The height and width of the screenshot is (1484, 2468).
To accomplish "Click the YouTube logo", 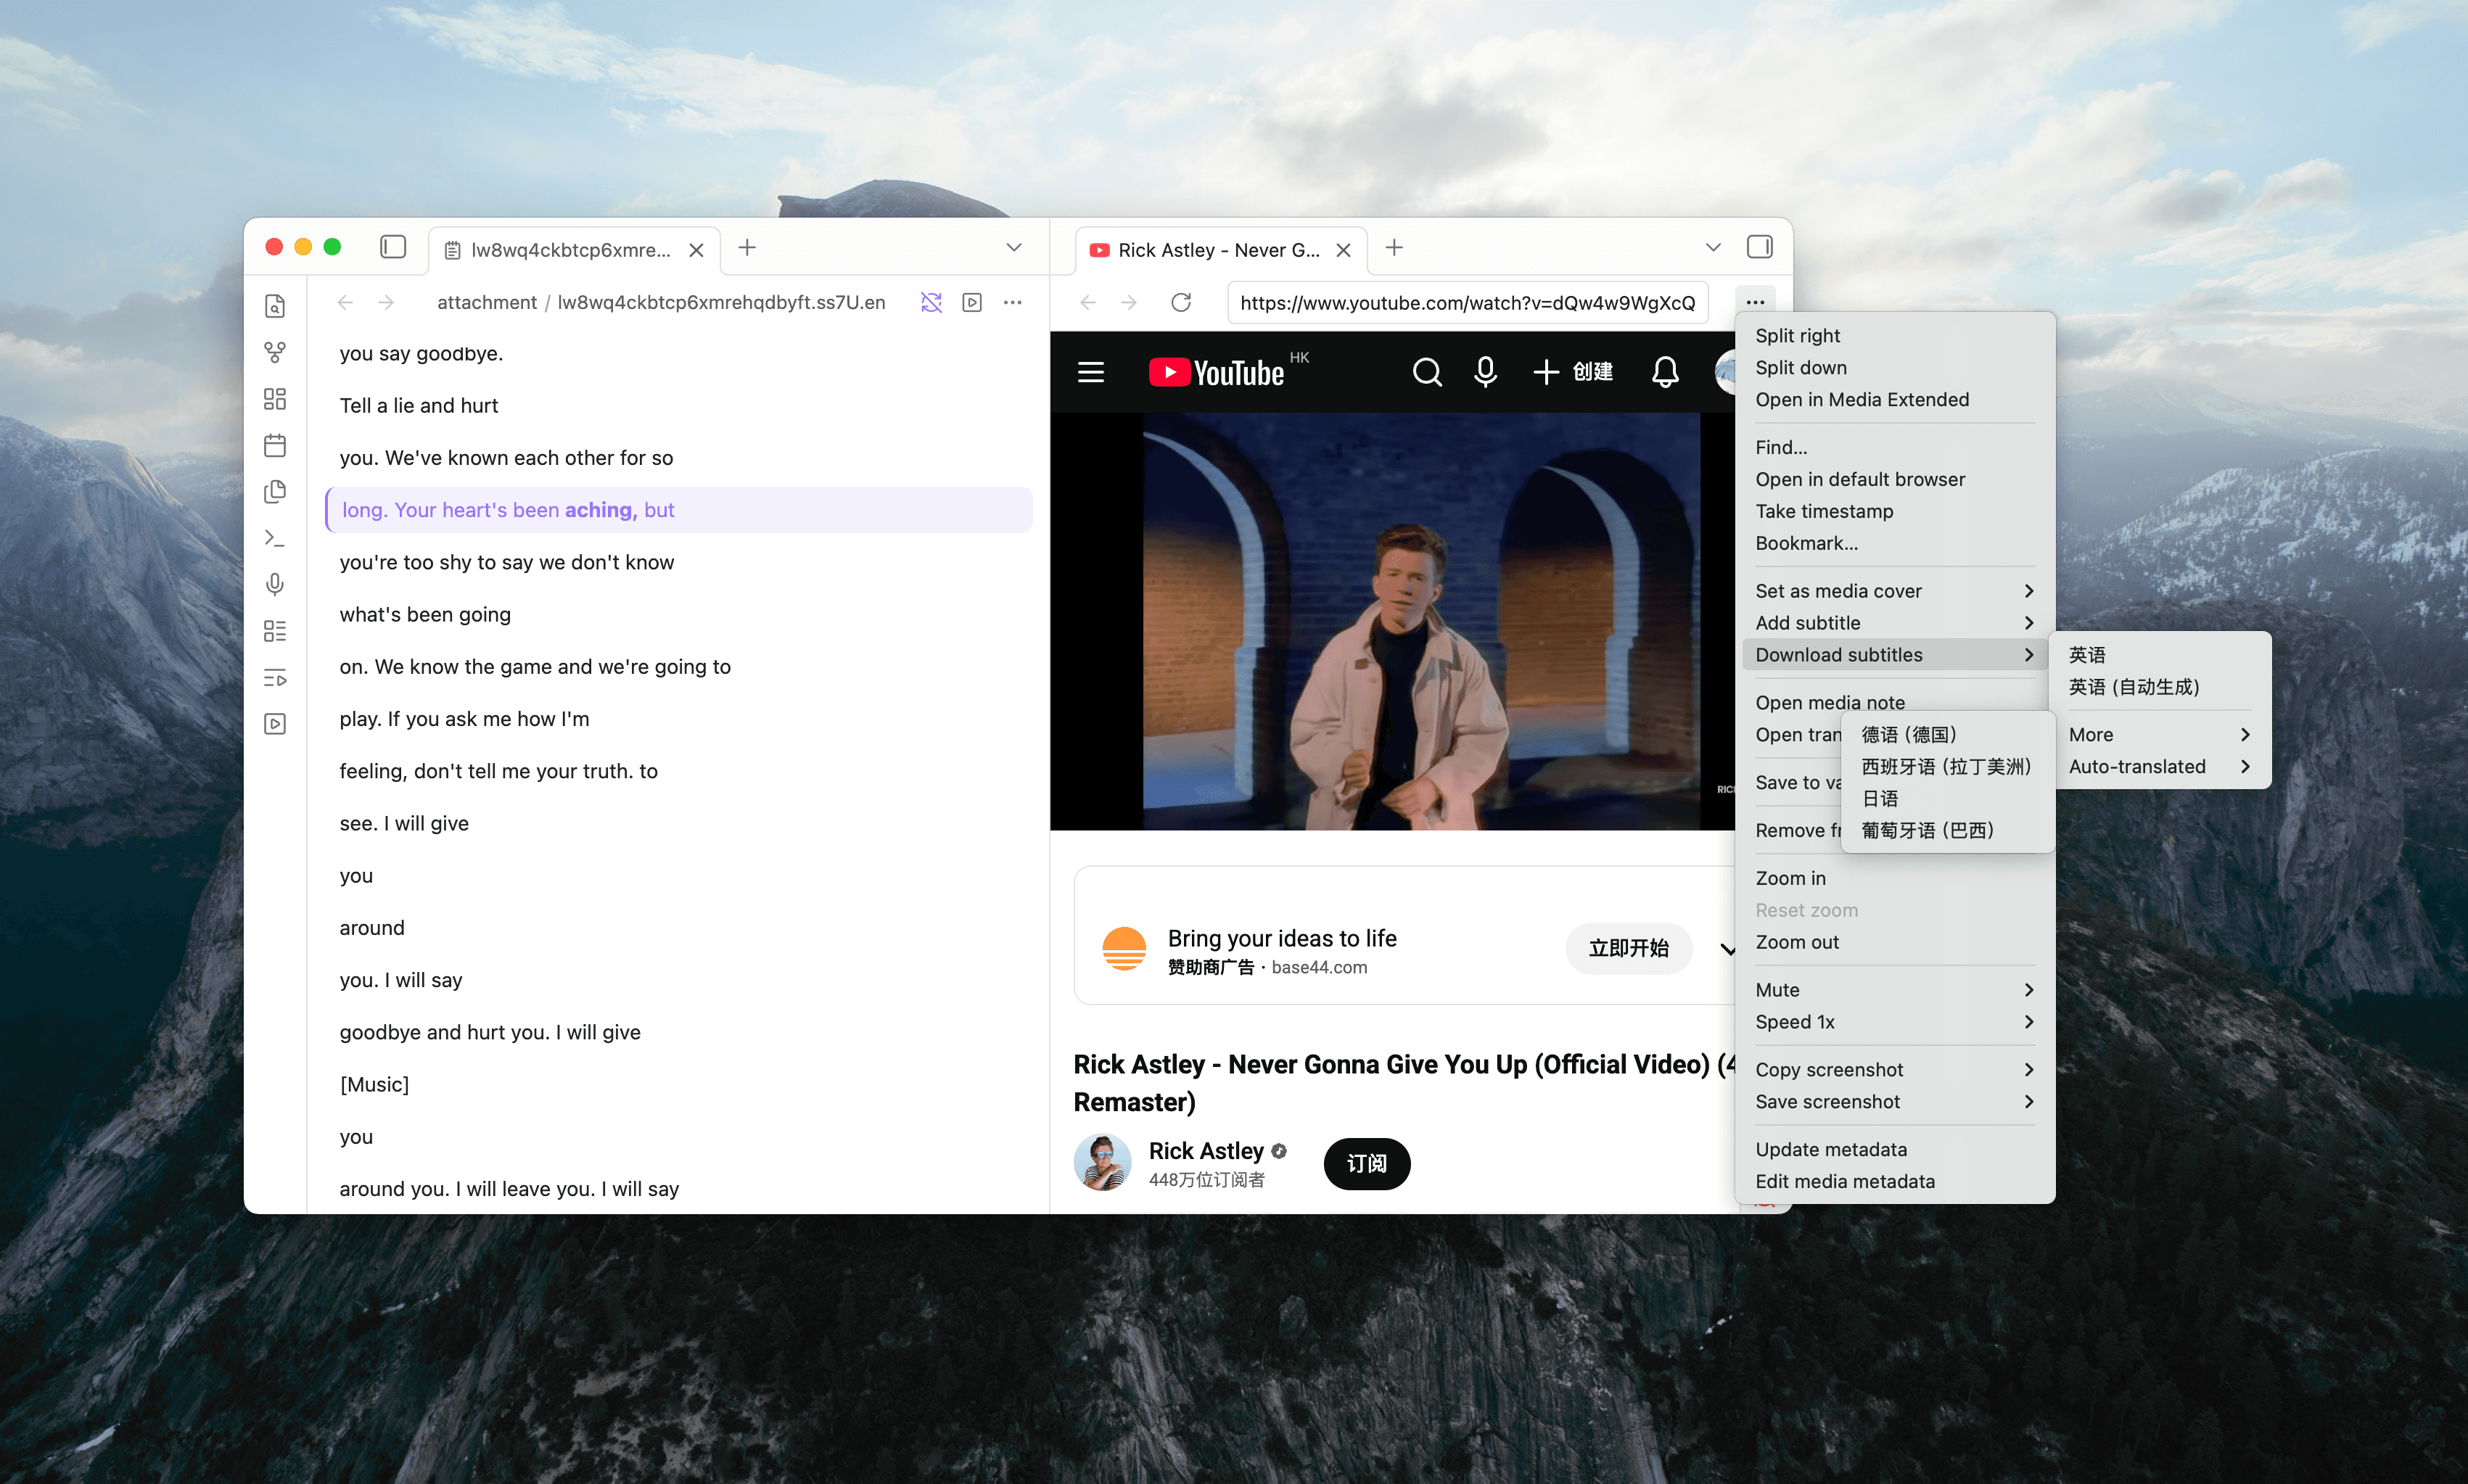I will [1217, 372].
